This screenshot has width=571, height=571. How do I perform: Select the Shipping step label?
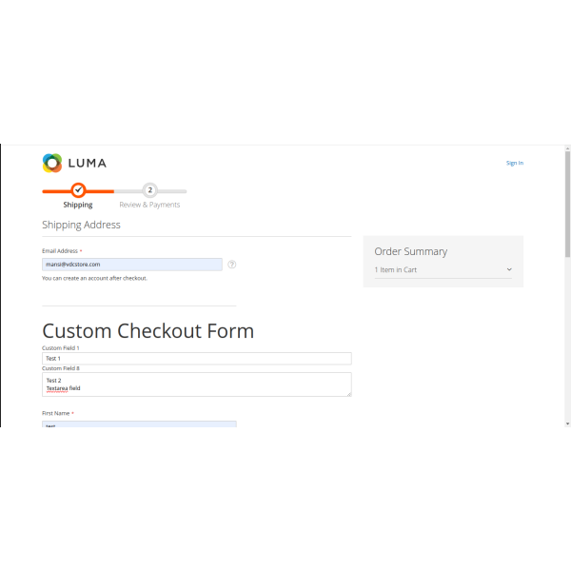click(78, 205)
